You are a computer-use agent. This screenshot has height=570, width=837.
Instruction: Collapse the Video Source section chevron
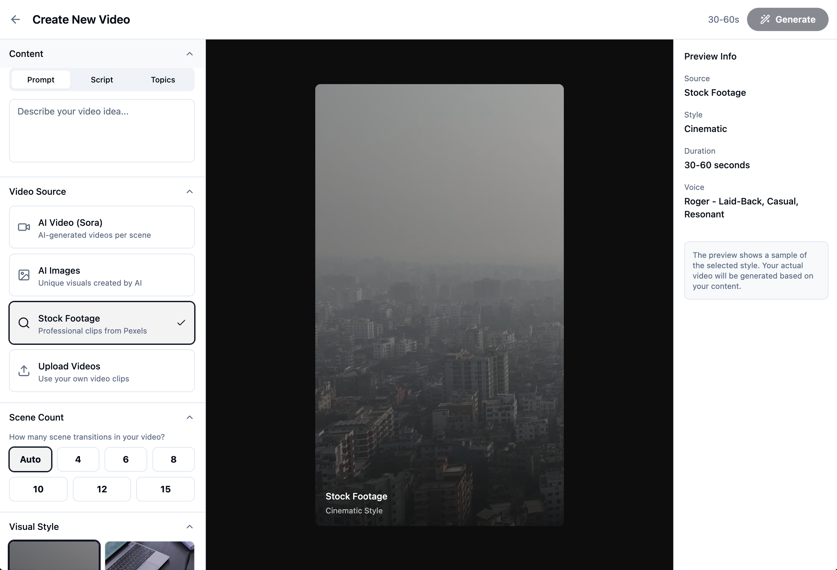click(189, 192)
